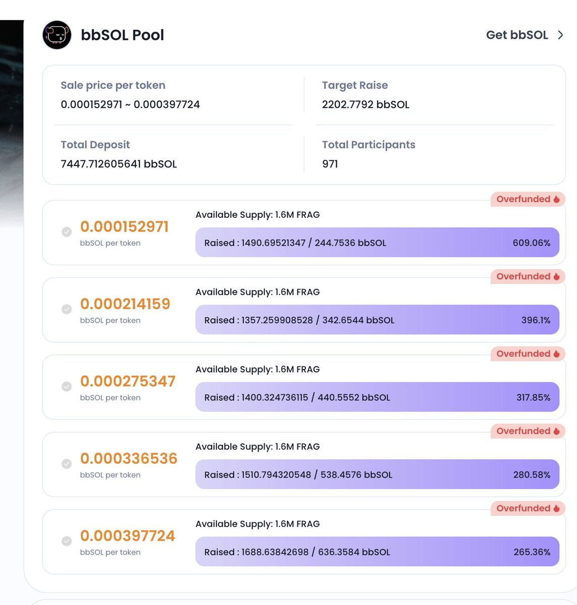Click the 0.000275347 price value
The width and height of the screenshot is (577, 605).
(128, 381)
